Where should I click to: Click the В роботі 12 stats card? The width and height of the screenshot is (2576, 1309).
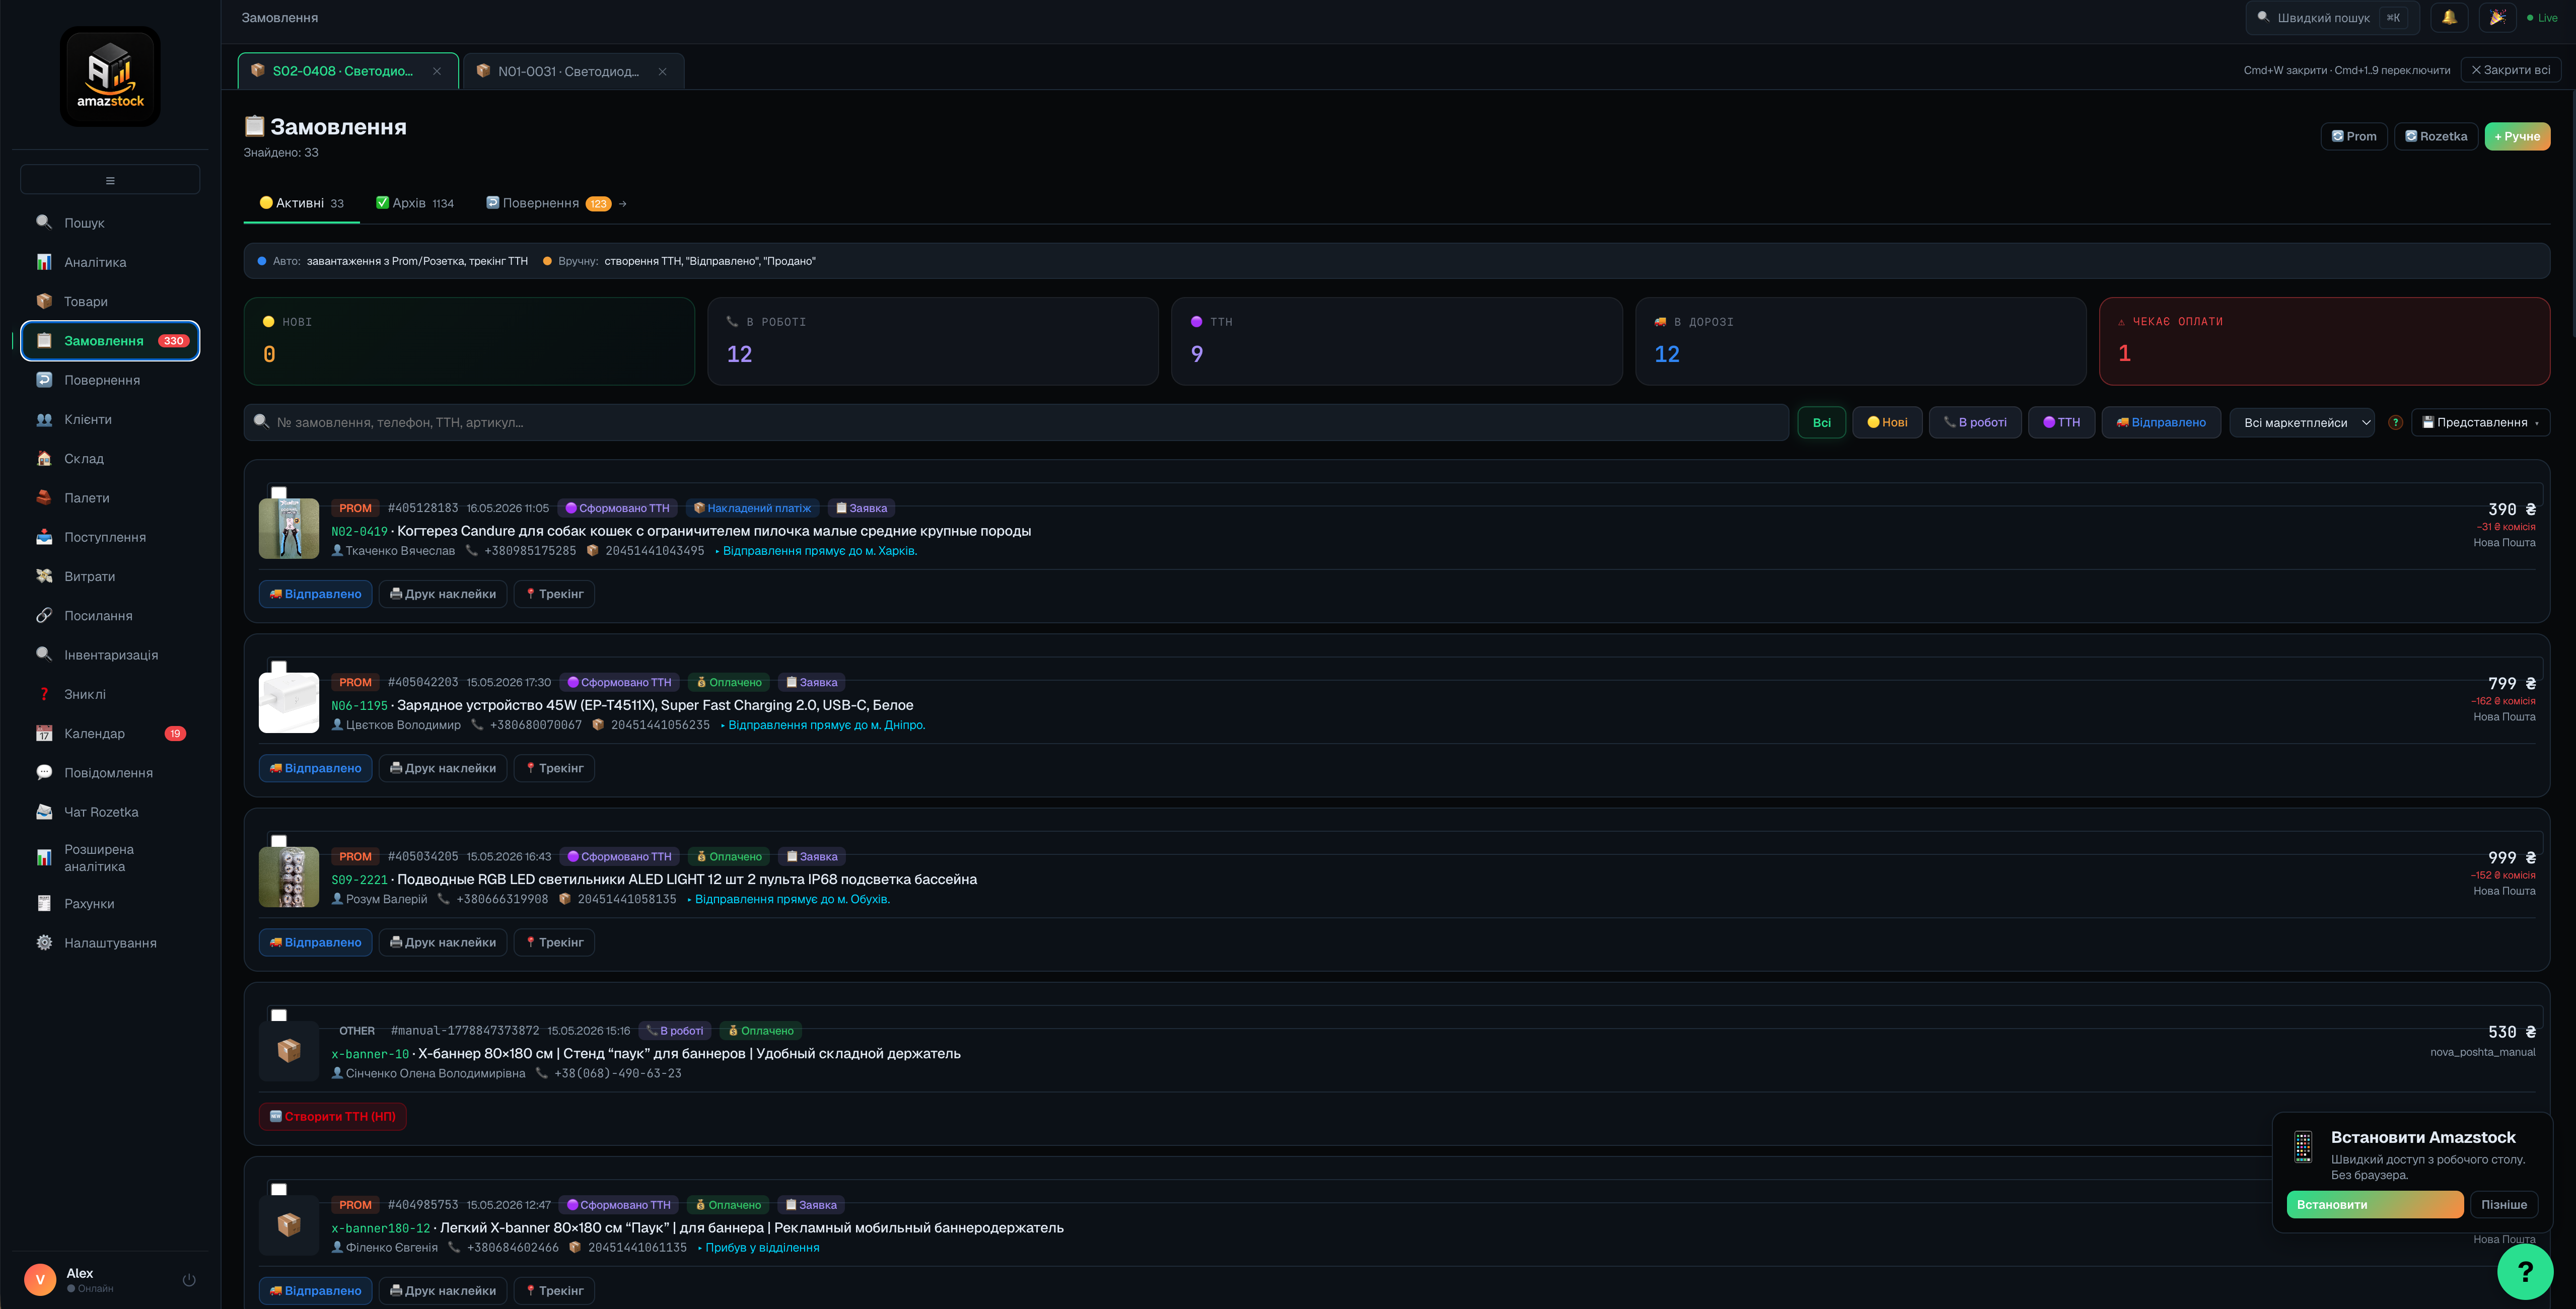[932, 341]
